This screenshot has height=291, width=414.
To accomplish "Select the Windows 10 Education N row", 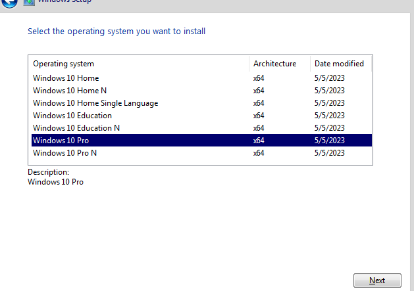I will click(201, 128).
